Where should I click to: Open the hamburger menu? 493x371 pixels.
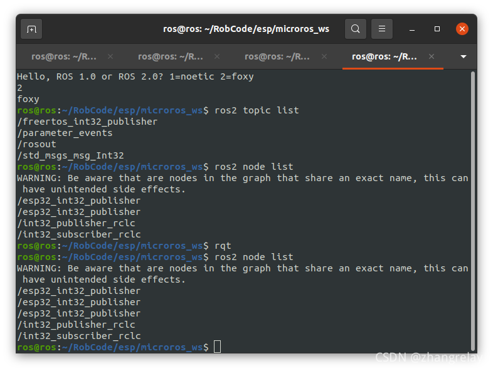click(x=382, y=29)
